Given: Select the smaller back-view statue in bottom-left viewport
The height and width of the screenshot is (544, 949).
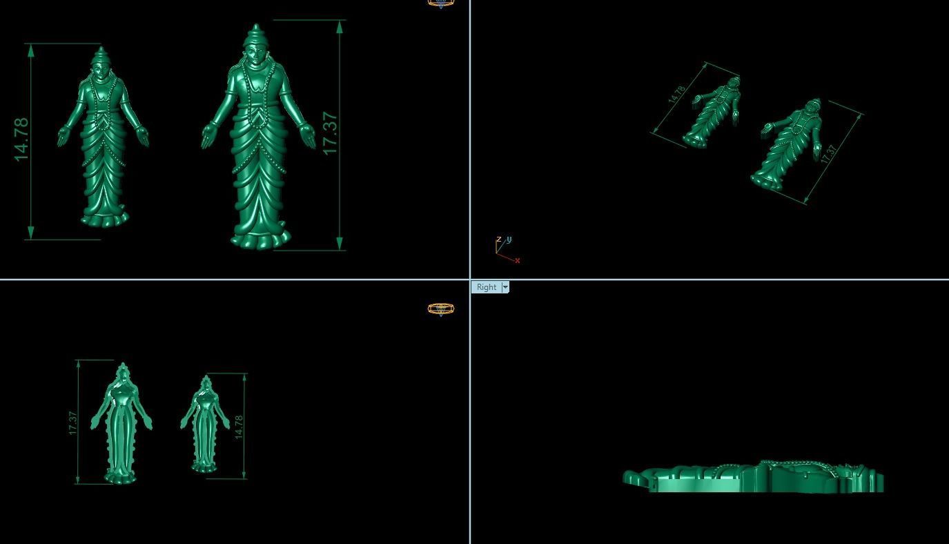Looking at the screenshot, I should pos(205,424).
